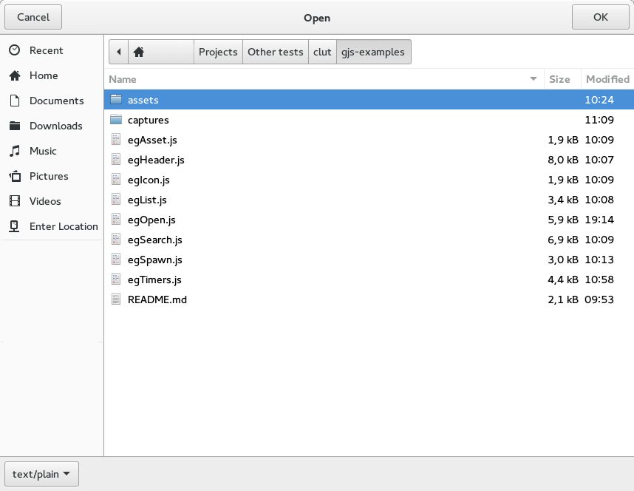Go to home folder via house icon in path bar
Viewport: 634px width, 491px height.
coord(139,52)
